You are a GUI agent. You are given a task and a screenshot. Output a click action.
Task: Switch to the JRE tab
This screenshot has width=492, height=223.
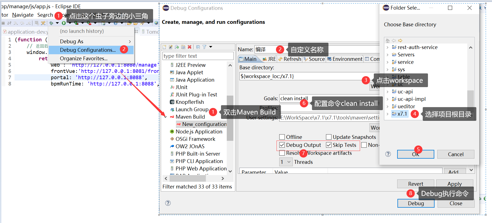click(269, 59)
